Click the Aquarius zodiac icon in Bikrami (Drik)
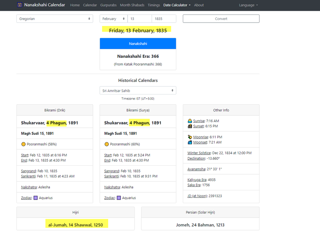The width and height of the screenshot is (320, 233). [35, 198]
